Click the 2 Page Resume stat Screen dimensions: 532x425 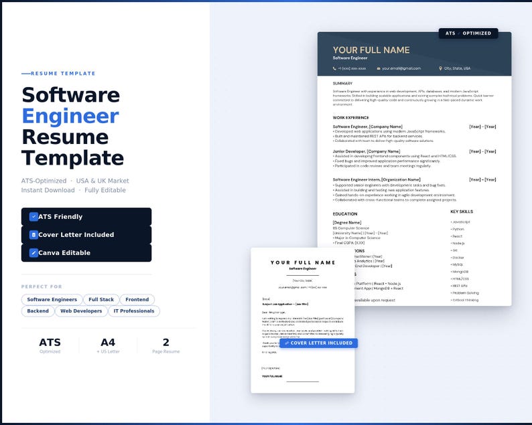coord(166,345)
